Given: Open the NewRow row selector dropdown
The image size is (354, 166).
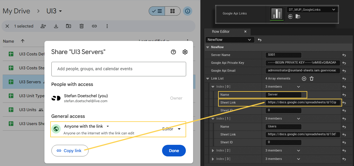Looking at the screenshot, I should (230, 40).
